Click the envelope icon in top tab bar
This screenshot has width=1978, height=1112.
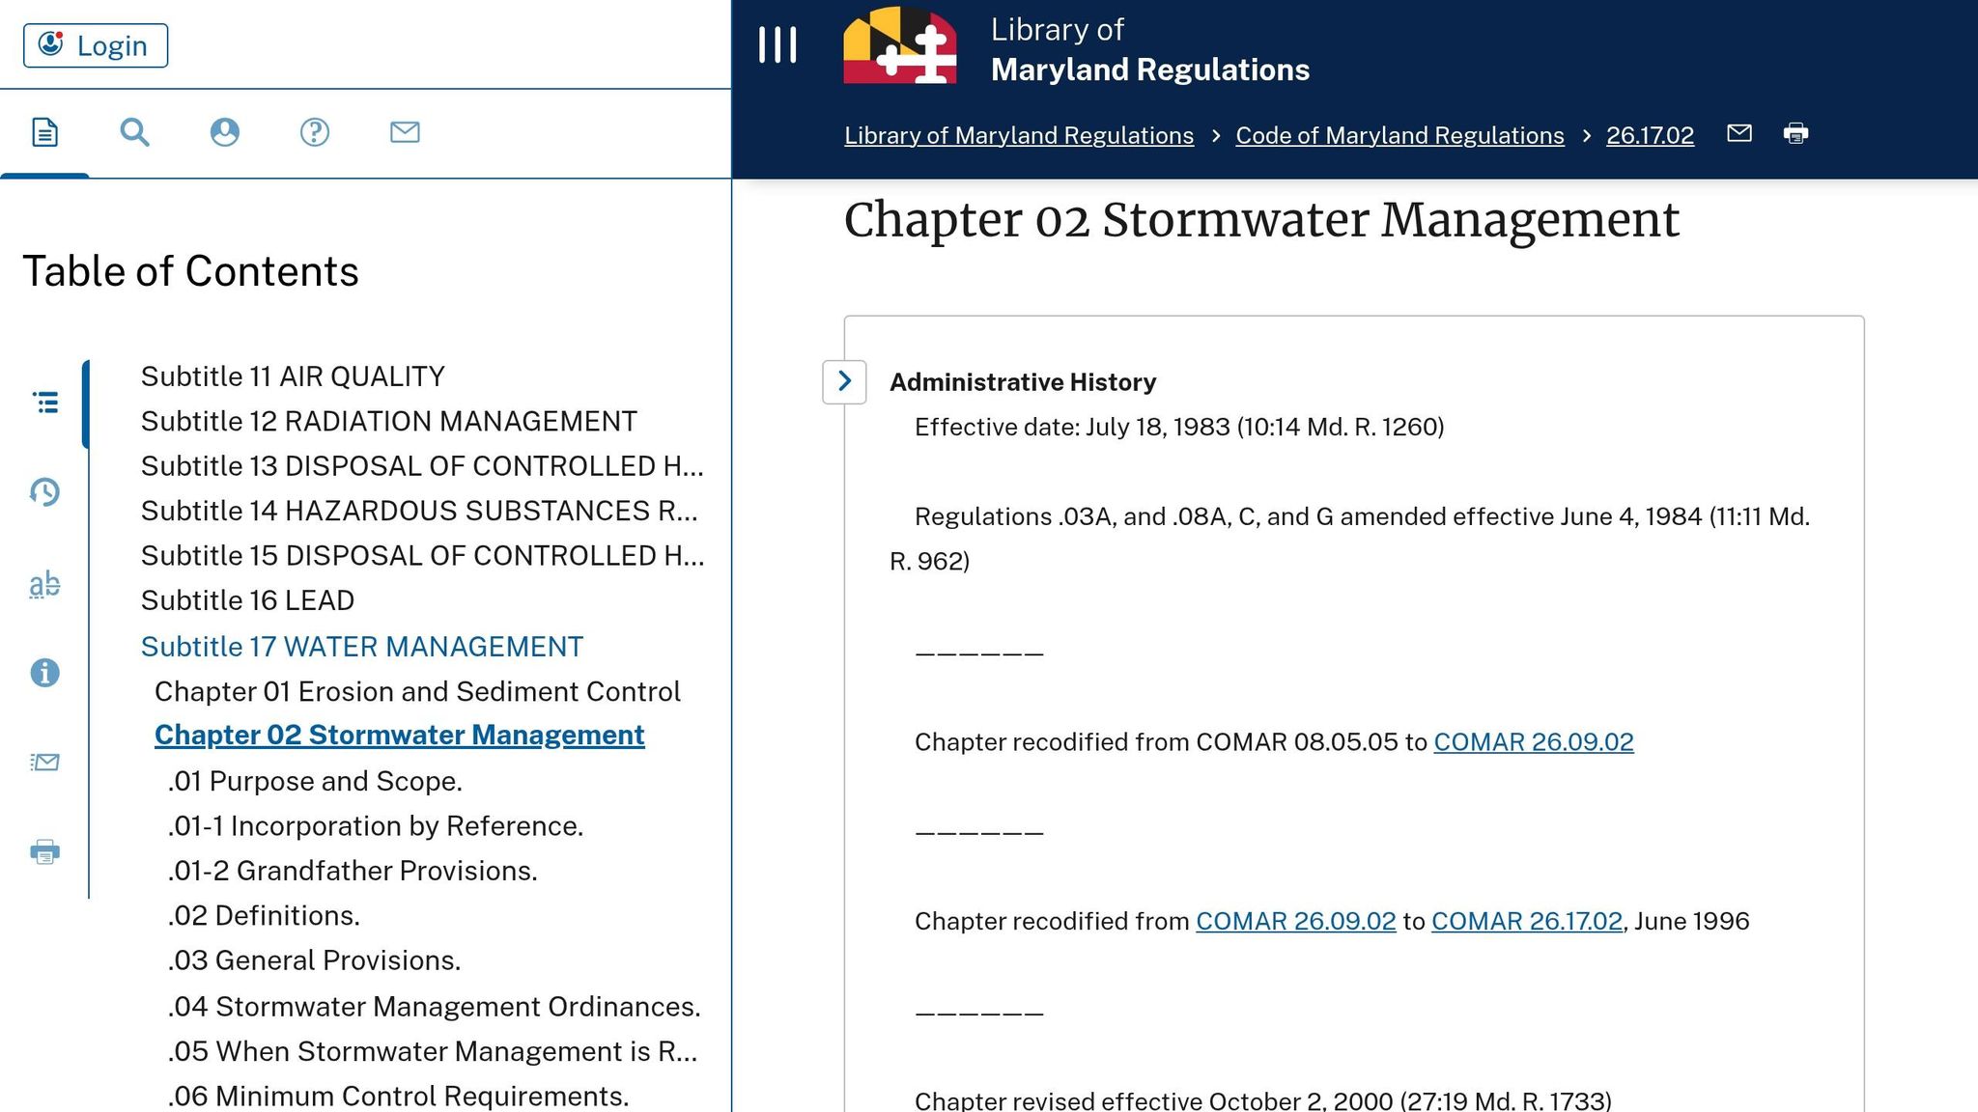tap(405, 132)
